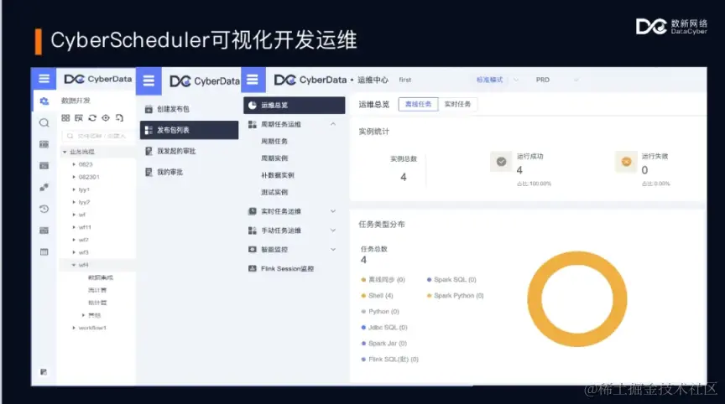Collapse the wf4 tree node arrow

pos(74,265)
